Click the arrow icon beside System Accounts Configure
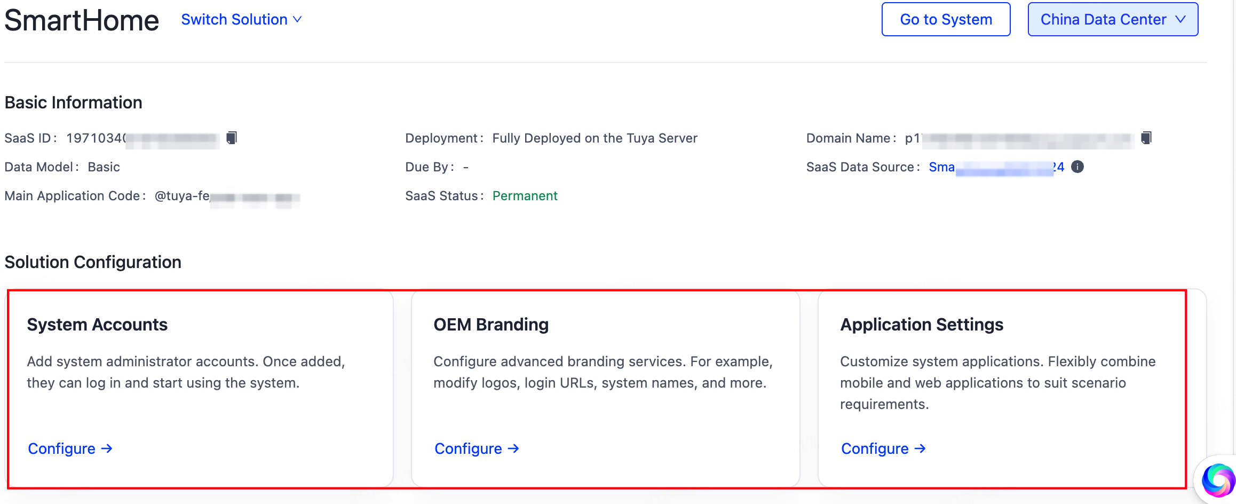The width and height of the screenshot is (1236, 504). [108, 448]
